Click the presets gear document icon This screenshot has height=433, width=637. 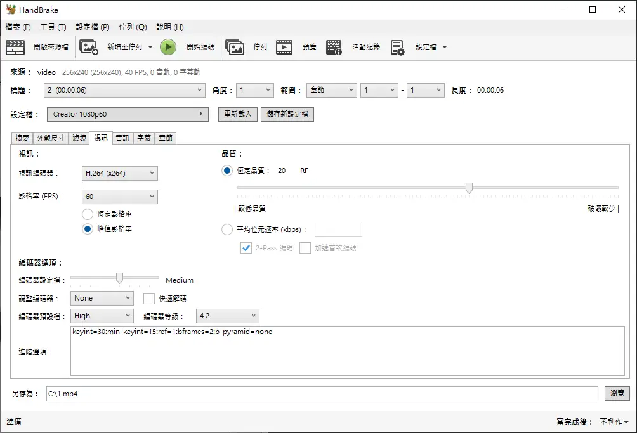coord(398,47)
